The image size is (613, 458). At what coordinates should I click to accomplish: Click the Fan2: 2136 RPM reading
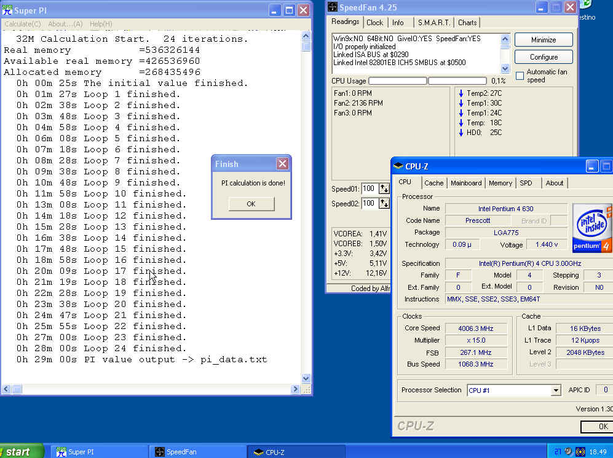pos(358,103)
